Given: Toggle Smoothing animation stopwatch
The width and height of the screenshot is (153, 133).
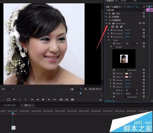Looking at the screenshot, I should coord(112,30).
